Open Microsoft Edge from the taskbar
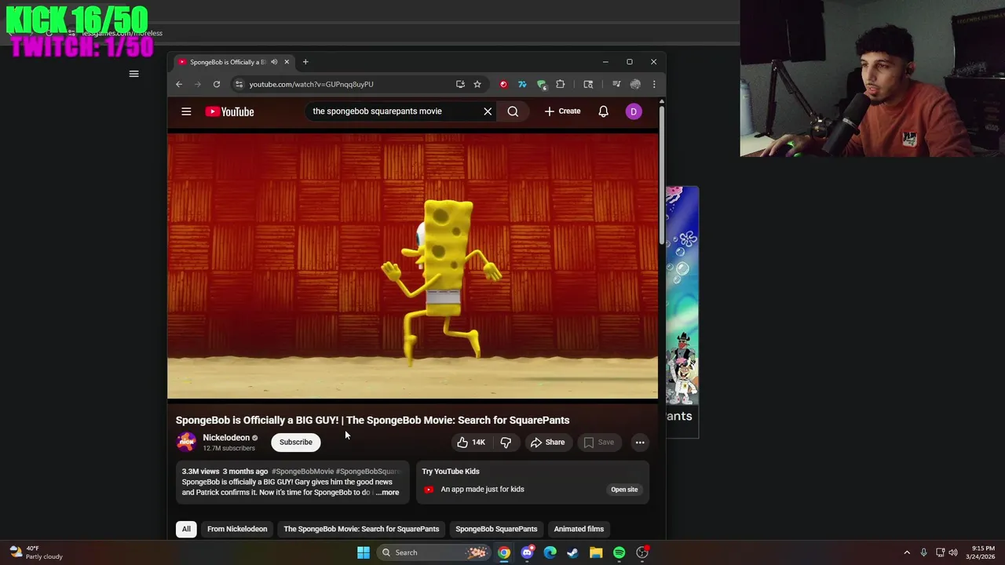Screen dimensions: 1005x565 (550, 552)
